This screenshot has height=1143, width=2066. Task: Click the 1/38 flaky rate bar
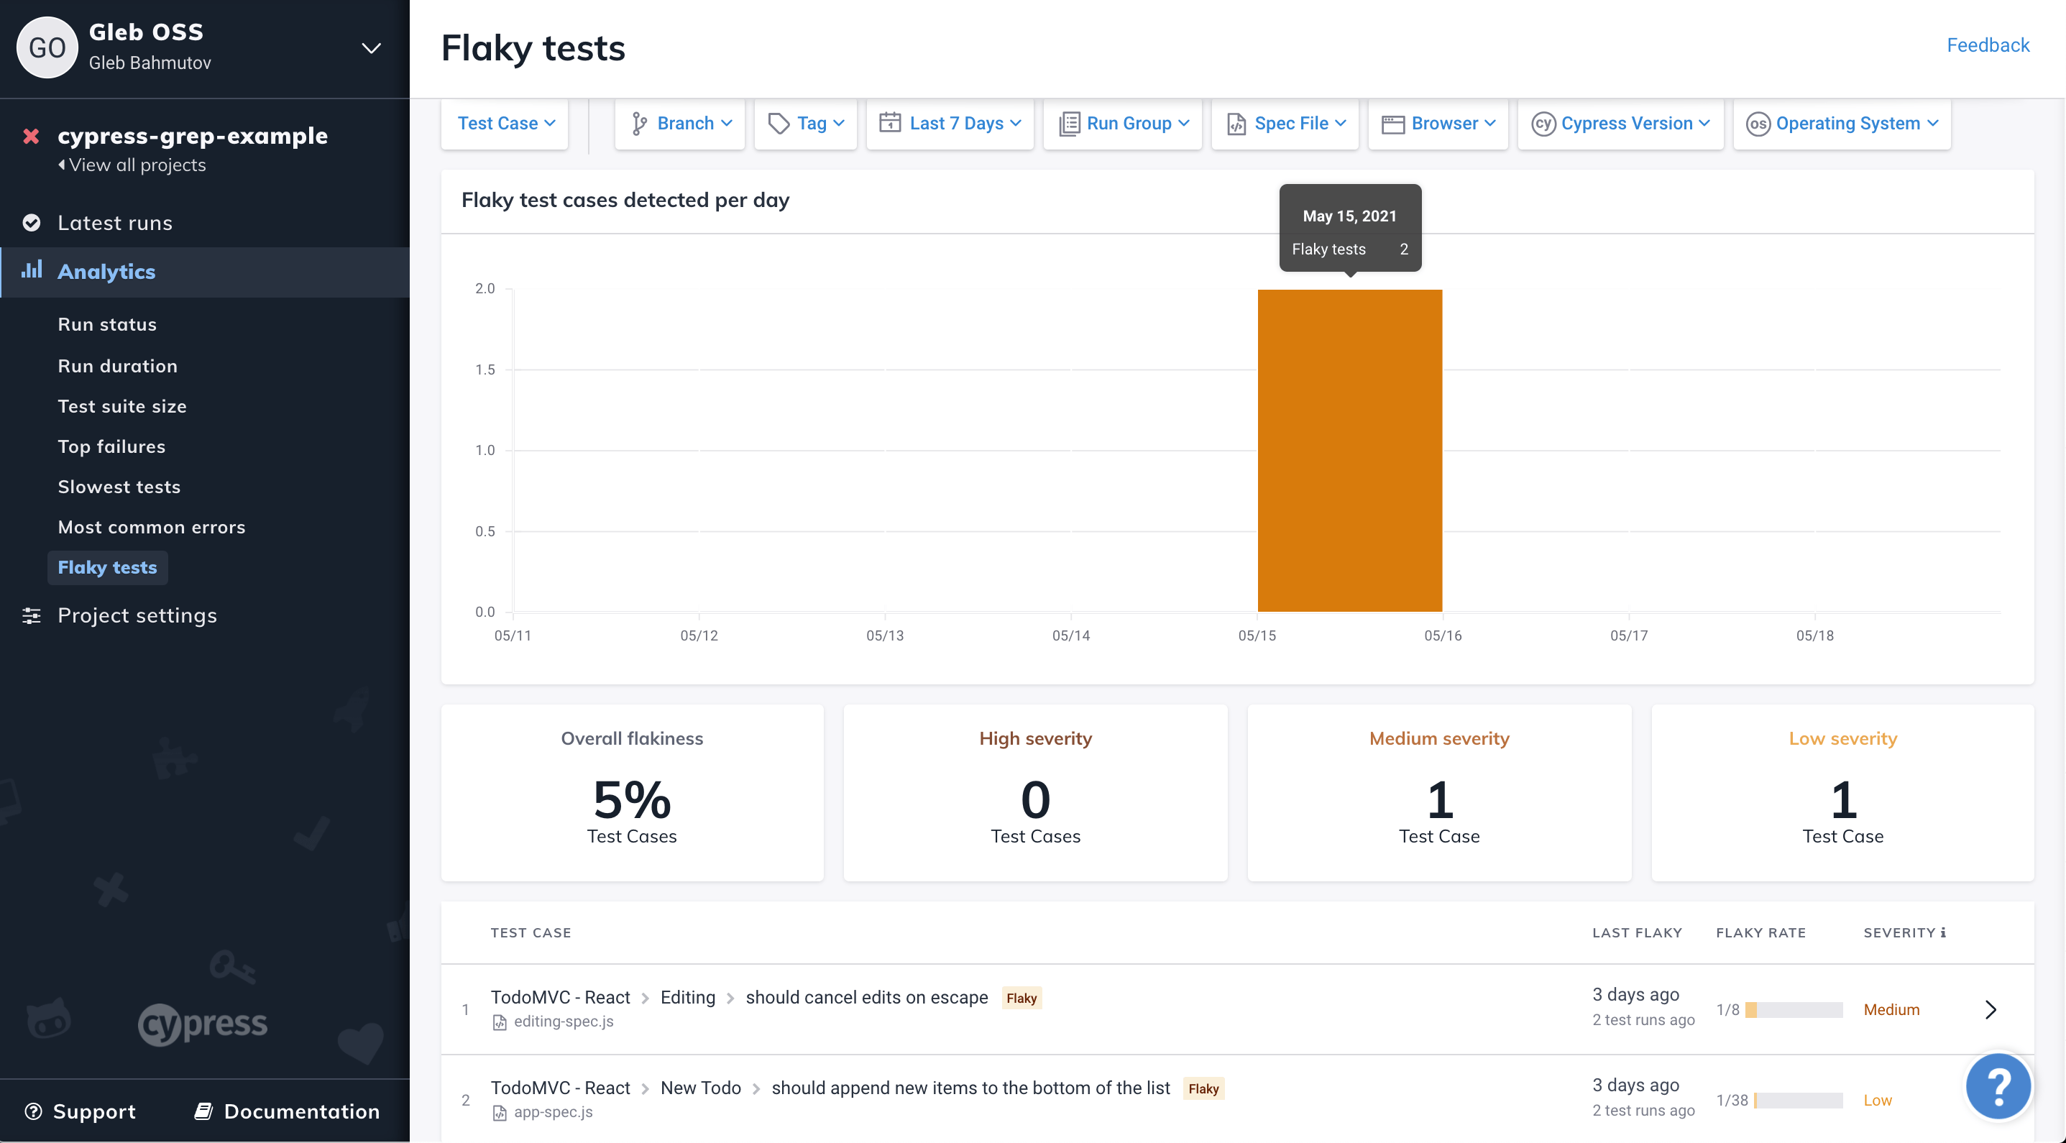(x=1797, y=1101)
